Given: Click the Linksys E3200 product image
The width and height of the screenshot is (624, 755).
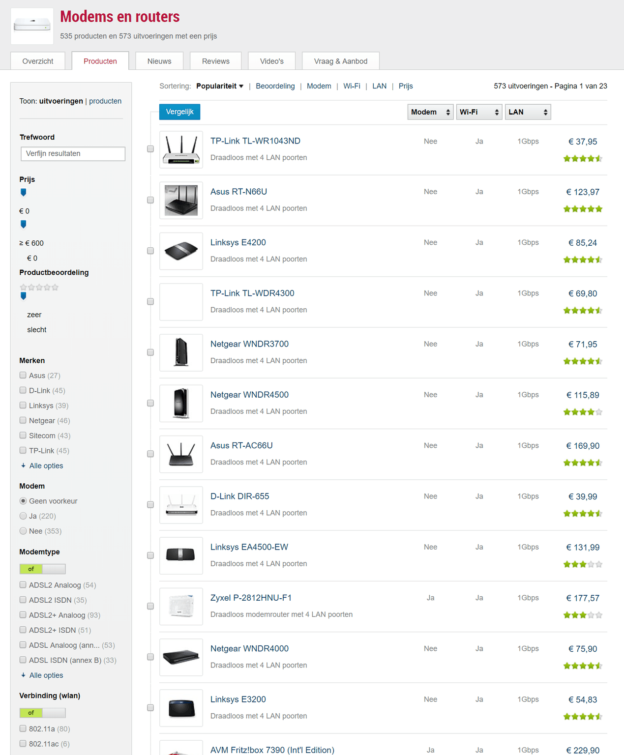Looking at the screenshot, I should click(x=181, y=708).
